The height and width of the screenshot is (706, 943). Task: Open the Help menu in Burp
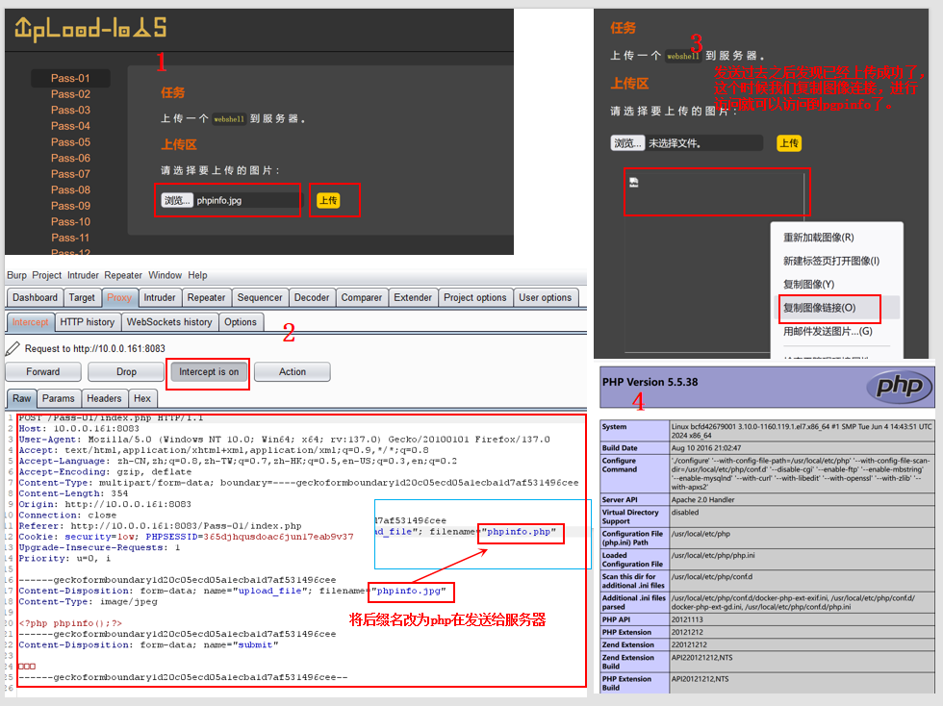[x=197, y=275]
